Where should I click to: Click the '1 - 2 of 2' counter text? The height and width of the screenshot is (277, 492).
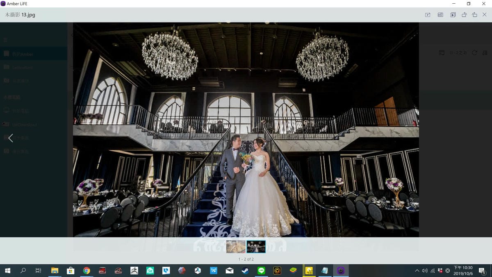[x=246, y=259]
